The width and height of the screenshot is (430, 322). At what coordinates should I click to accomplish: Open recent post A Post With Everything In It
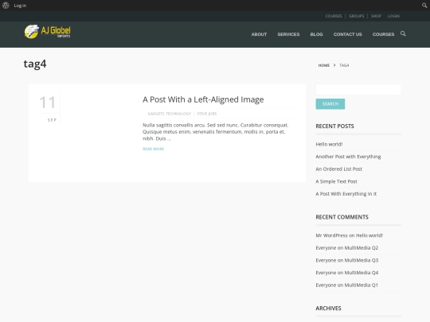pyautogui.click(x=346, y=194)
